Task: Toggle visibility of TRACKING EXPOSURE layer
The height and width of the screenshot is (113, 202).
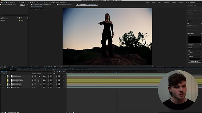Action: 1,86
